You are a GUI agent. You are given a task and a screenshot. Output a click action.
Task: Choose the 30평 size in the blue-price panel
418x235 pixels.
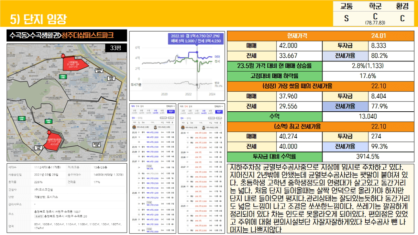click(141, 111)
